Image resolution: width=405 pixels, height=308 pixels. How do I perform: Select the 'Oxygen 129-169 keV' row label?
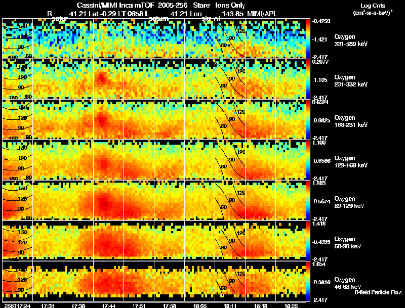[350, 162]
